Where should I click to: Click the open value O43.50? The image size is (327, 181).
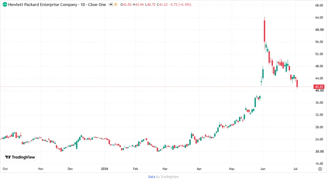pos(126,4)
